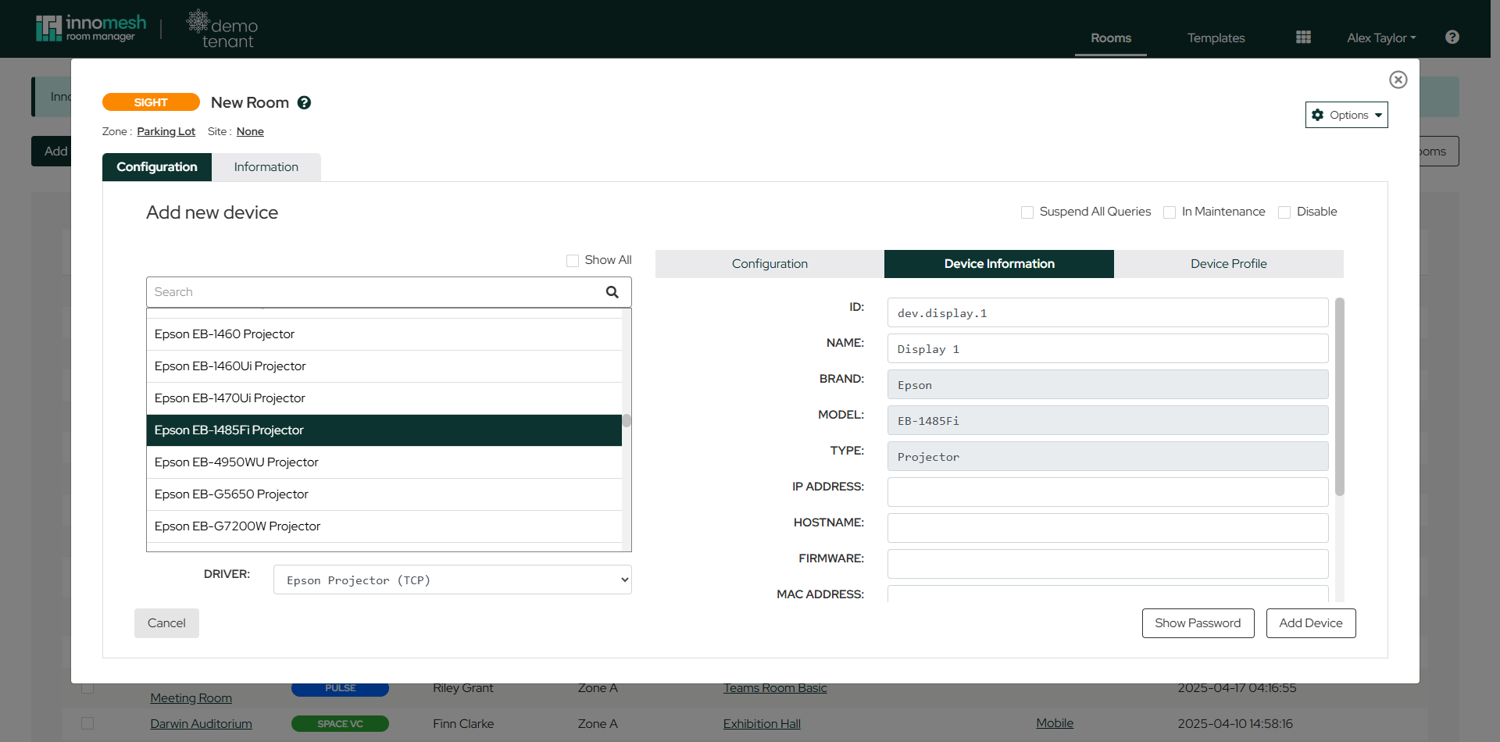Select the Darwin Auditorium row checkbox

coord(87,723)
